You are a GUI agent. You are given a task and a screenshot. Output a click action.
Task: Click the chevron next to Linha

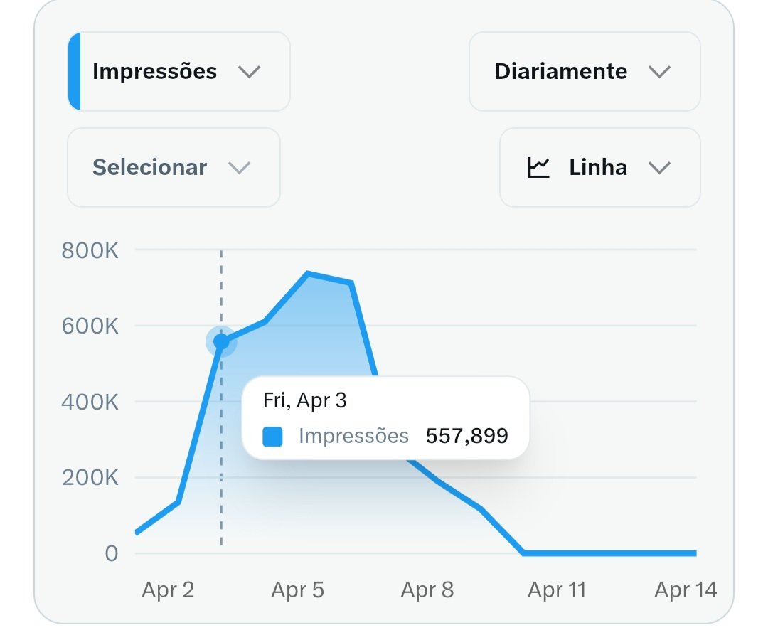coord(659,168)
